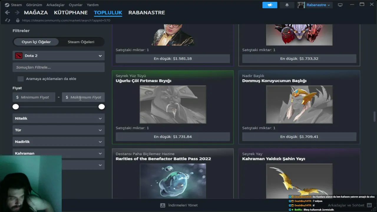
Task: Maximize the Steam window
Action: 362,4
